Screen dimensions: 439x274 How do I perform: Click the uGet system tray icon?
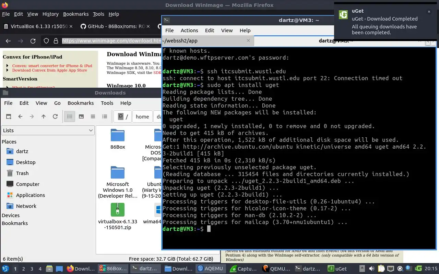point(418,269)
